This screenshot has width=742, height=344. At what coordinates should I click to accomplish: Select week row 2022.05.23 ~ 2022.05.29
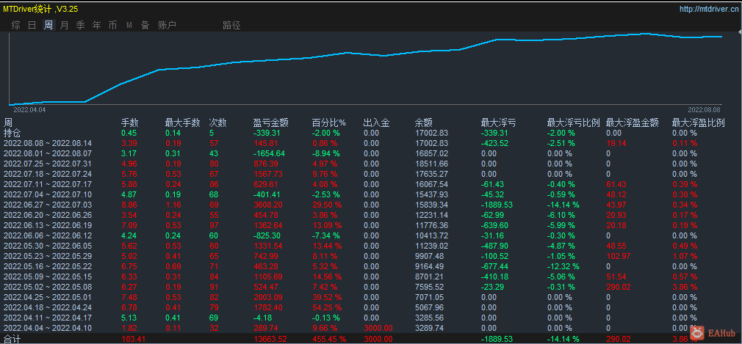pyautogui.click(x=47, y=256)
